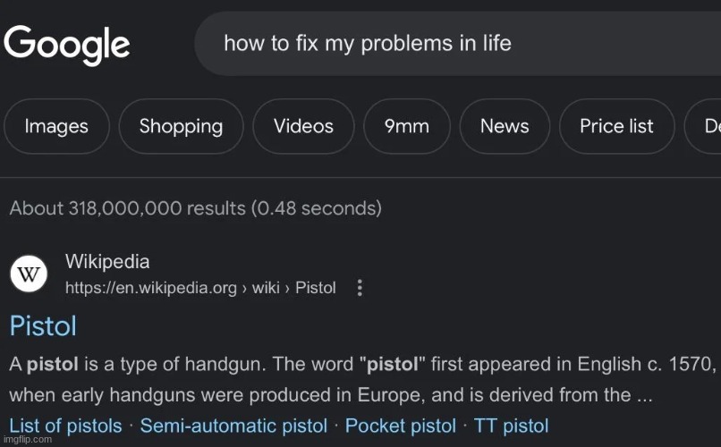Open the List of pistols sublink

coord(65,426)
